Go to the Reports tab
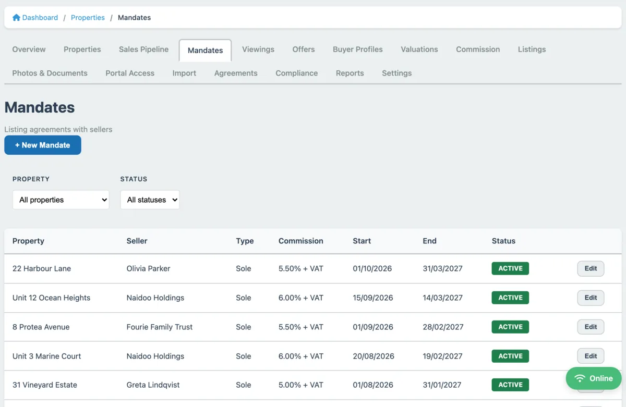The width and height of the screenshot is (626, 407). coord(350,73)
